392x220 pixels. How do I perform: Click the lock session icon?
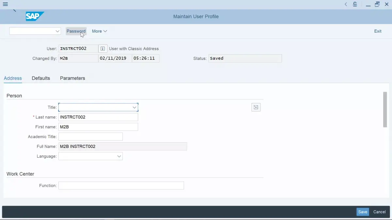[x=355, y=4]
